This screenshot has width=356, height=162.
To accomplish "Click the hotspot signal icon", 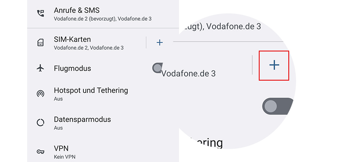I will tap(40, 94).
